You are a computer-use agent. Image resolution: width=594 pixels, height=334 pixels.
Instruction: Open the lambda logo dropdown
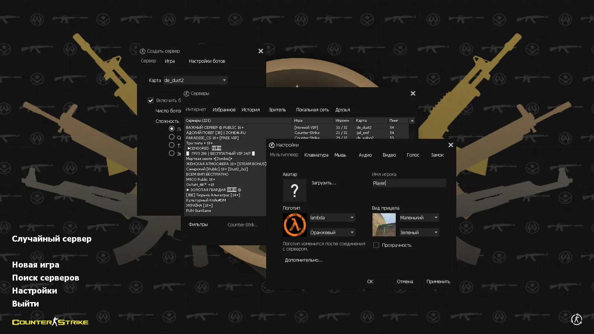[332, 218]
